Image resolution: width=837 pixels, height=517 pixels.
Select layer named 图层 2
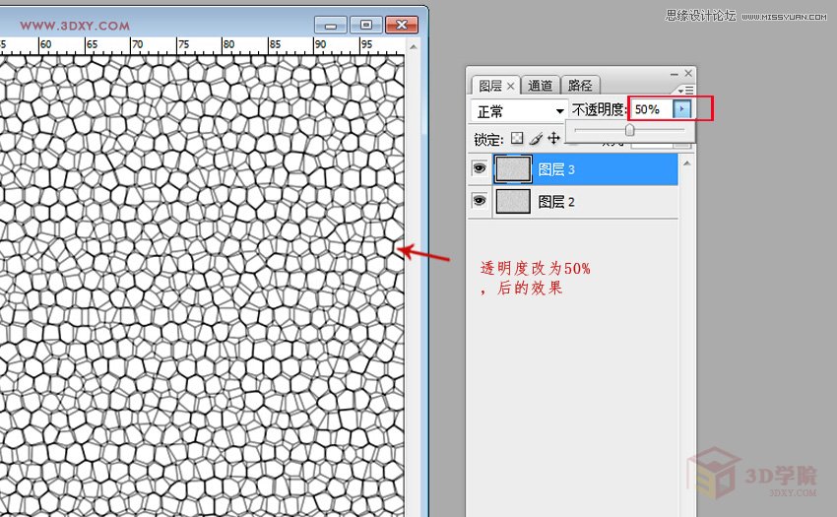(556, 202)
